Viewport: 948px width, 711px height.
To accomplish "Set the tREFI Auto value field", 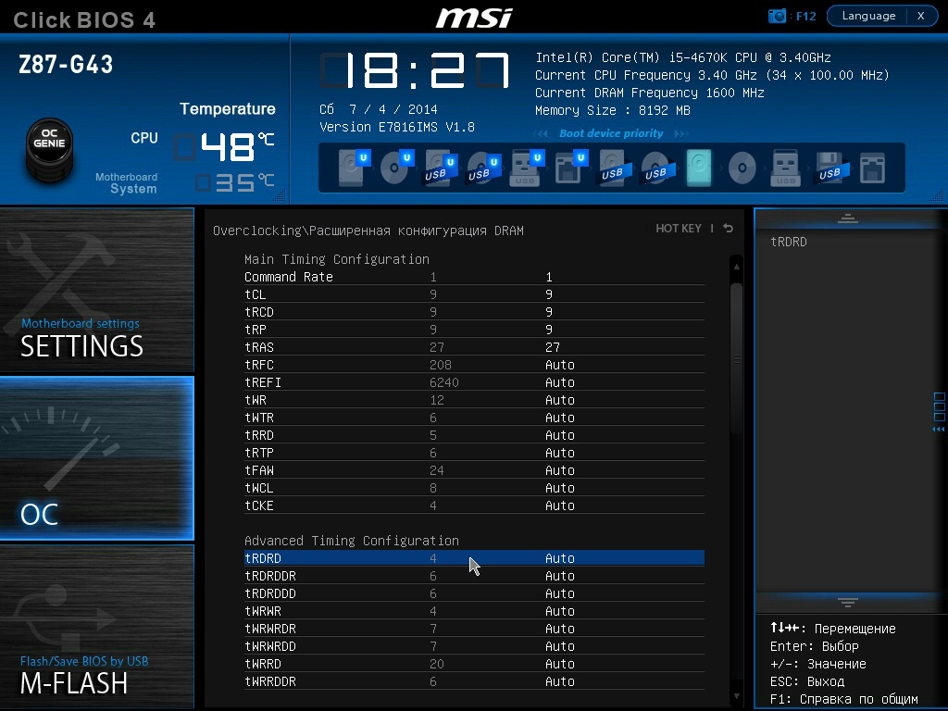I will (560, 382).
